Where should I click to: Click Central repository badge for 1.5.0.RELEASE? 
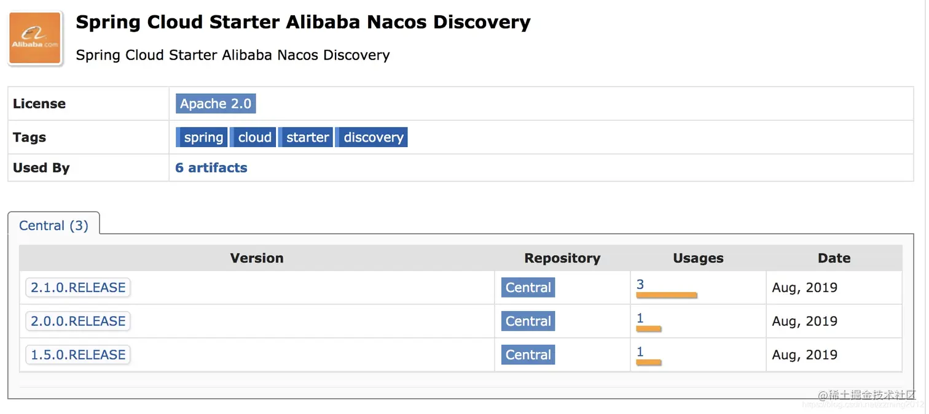pyautogui.click(x=528, y=355)
